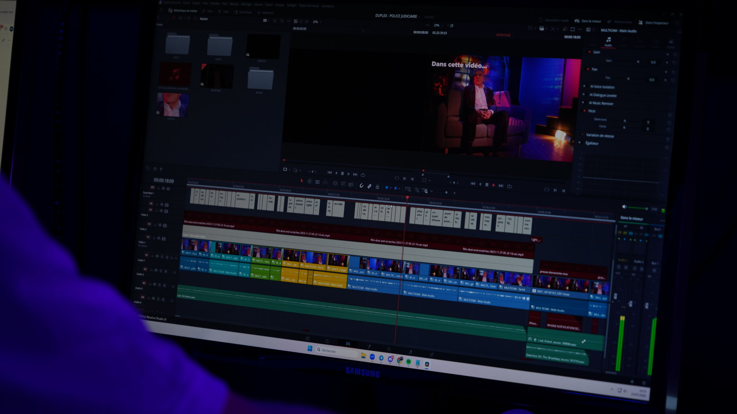Enable AI Music Remixer

[x=583, y=102]
